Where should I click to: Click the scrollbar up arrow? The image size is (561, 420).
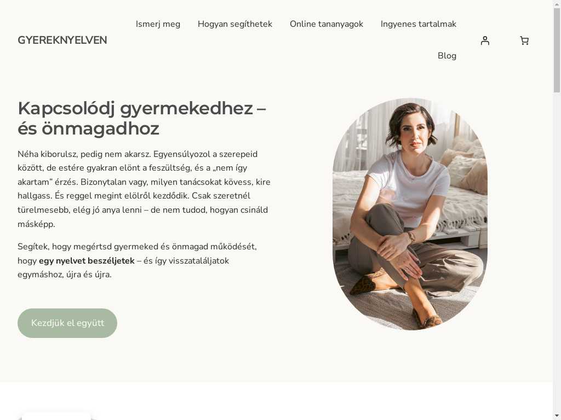coord(557,3)
